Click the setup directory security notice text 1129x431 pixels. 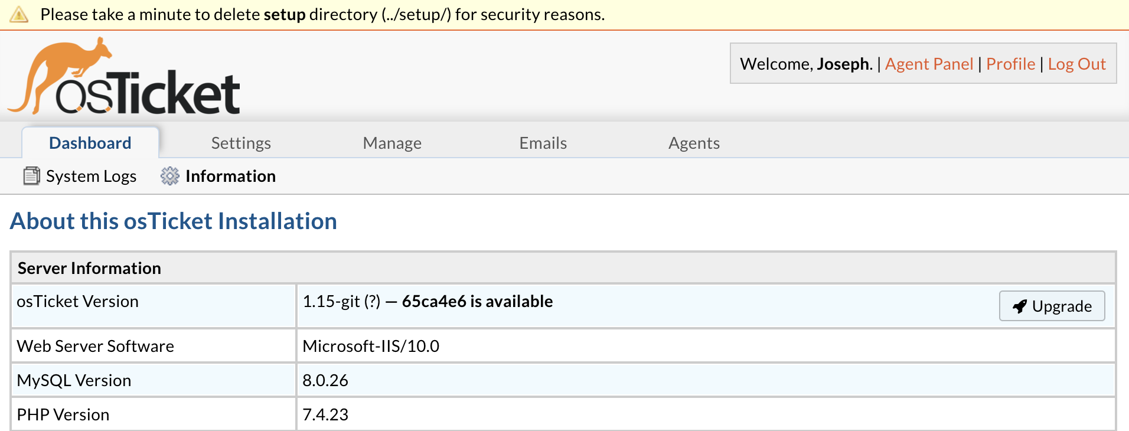(x=322, y=14)
